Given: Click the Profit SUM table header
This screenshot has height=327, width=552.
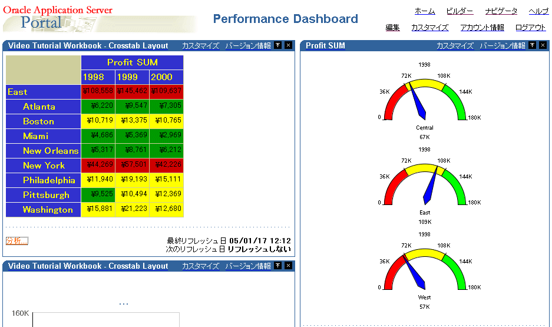Looking at the screenshot, I should point(132,62).
